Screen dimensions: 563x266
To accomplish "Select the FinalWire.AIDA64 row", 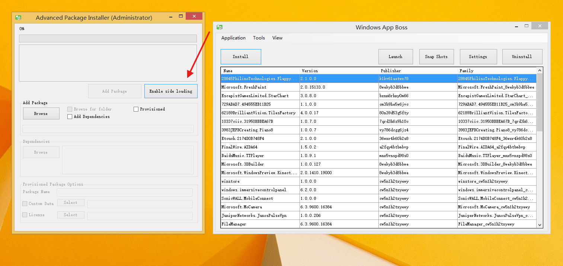I will 379,147.
